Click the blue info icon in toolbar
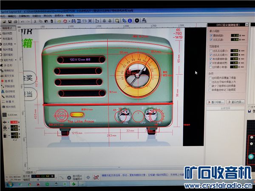Image resolution: width=255 pixels, height=191 pixels. (x=130, y=21)
